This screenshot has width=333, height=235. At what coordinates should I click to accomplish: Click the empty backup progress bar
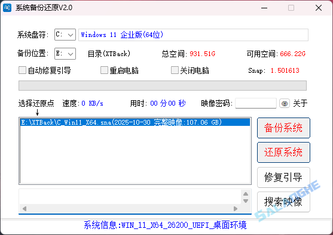[x=163, y=86]
